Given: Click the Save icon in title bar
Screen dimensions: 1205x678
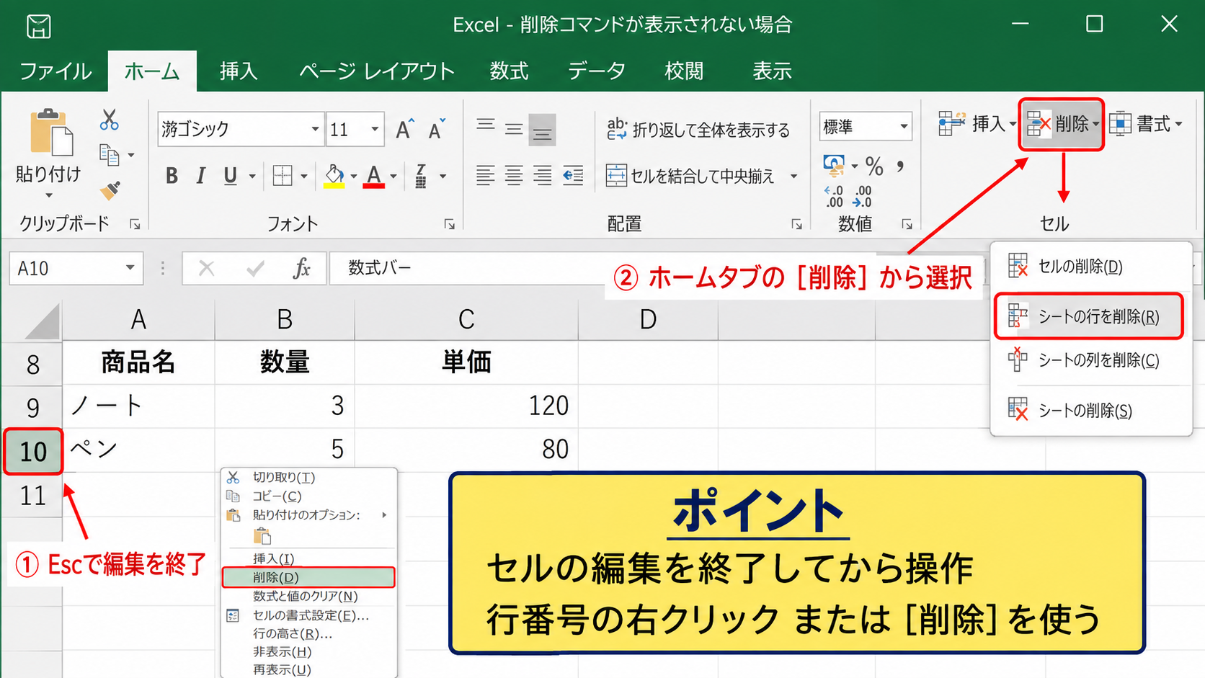Looking at the screenshot, I should (x=39, y=27).
